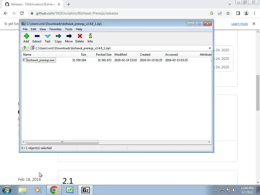Image resolution: width=260 pixels, height=195 pixels.
Task: Click the network tray icon
Action: click(x=222, y=190)
